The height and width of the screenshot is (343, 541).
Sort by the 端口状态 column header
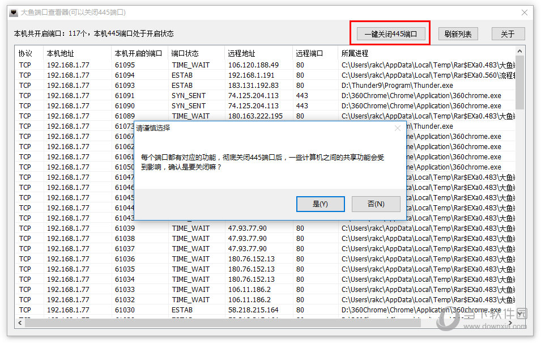197,53
